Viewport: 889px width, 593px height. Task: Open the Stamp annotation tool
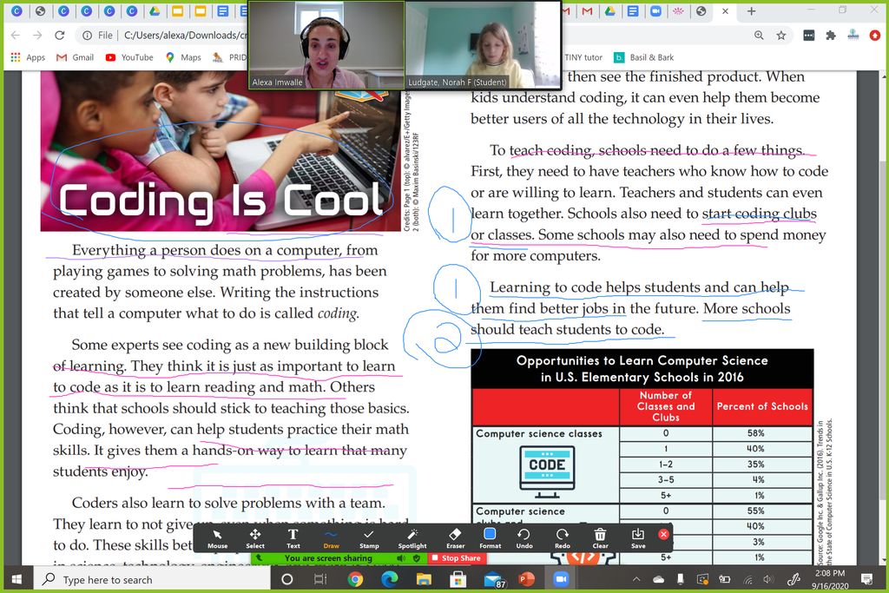coord(369,538)
